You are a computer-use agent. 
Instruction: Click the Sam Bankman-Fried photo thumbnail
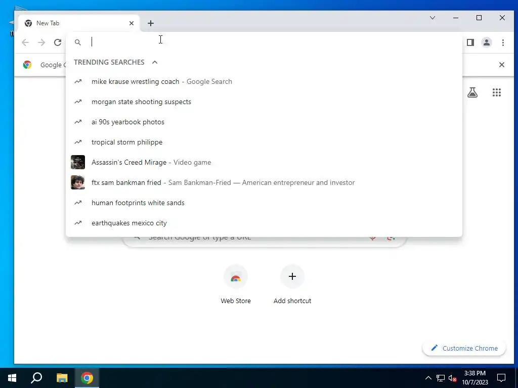pyautogui.click(x=78, y=182)
